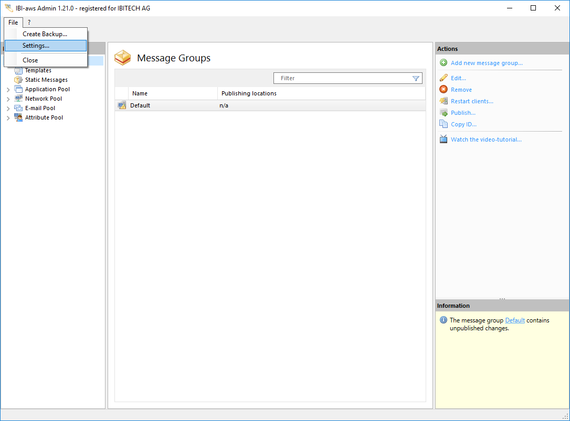Click the filter funnel icon
Screen dimensions: 570x421
tap(416, 78)
